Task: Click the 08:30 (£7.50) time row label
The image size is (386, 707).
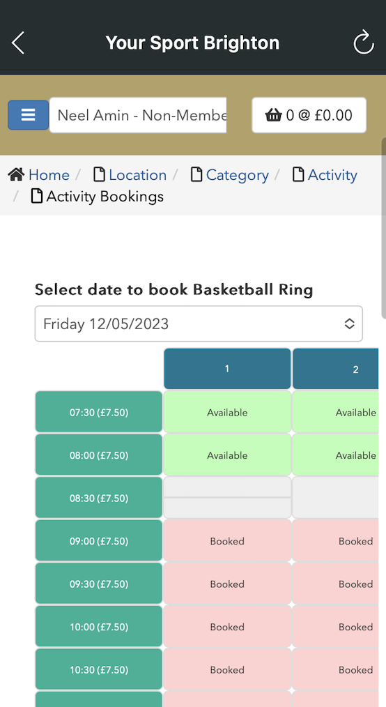Action: (99, 498)
